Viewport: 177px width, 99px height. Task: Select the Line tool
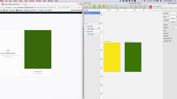point(107,6)
